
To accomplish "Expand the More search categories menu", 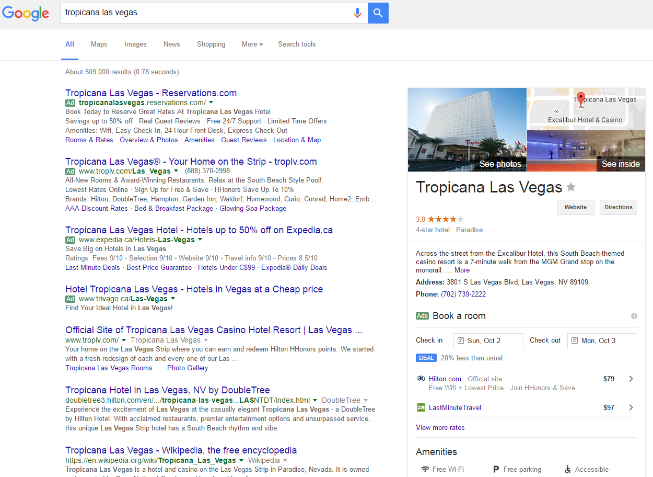I will (252, 44).
